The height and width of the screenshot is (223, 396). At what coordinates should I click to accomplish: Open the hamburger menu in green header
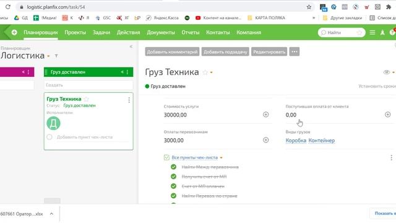372,32
